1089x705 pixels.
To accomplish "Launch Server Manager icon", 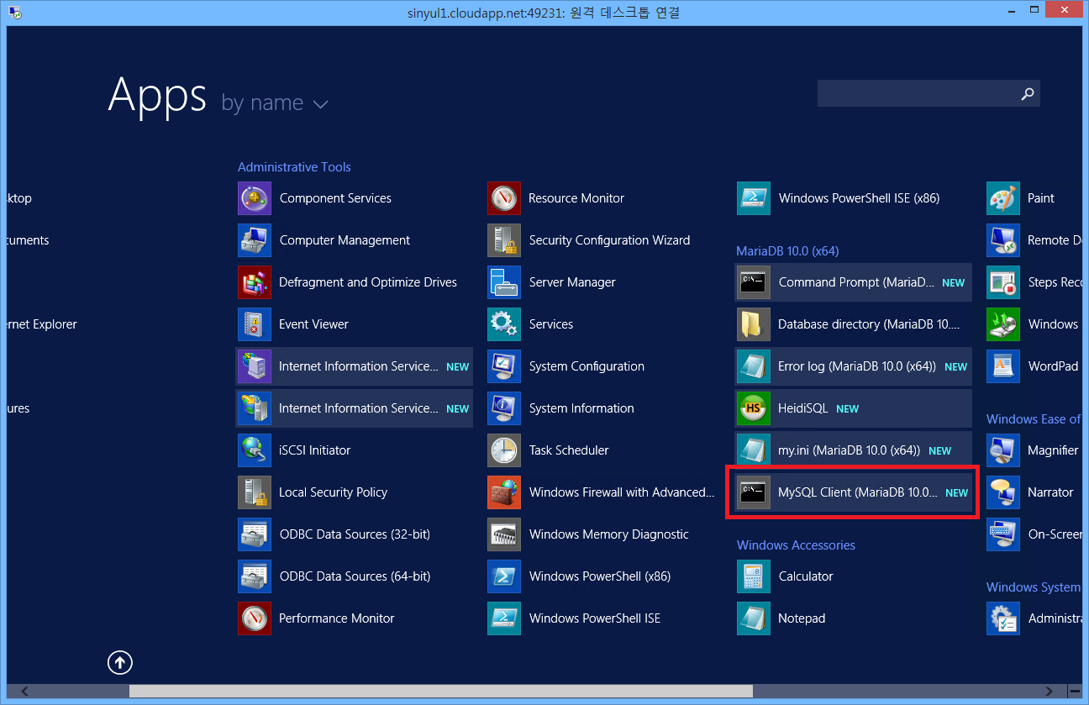I will 504,282.
